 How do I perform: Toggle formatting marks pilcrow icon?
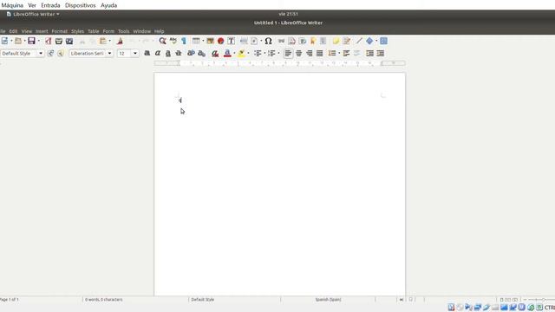(184, 41)
